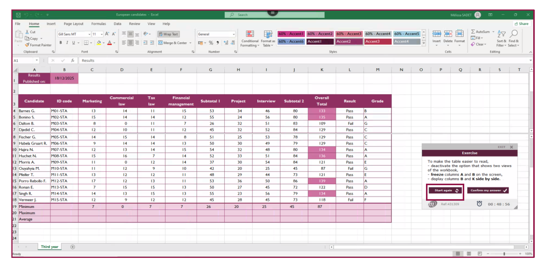Click the Orientation text angle icon
The width and height of the screenshot is (559, 270).
(x=145, y=34)
